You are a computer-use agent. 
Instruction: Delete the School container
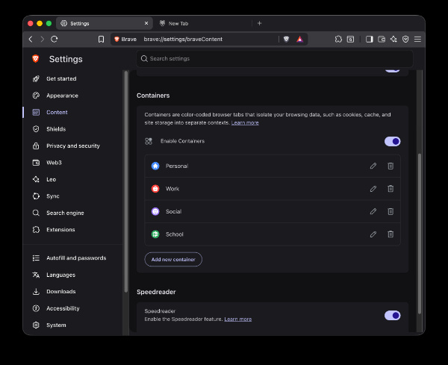pos(391,234)
